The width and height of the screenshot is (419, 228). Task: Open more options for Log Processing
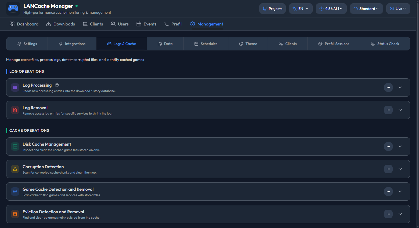point(388,87)
